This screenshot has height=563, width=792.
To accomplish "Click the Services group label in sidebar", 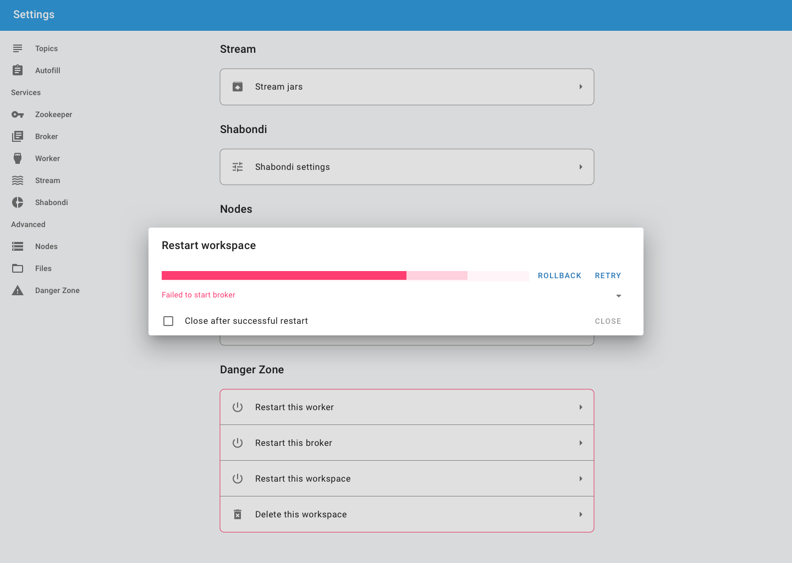I will coord(26,92).
